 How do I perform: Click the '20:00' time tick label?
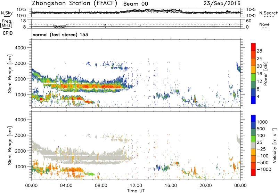pyautogui.click(x=205, y=186)
